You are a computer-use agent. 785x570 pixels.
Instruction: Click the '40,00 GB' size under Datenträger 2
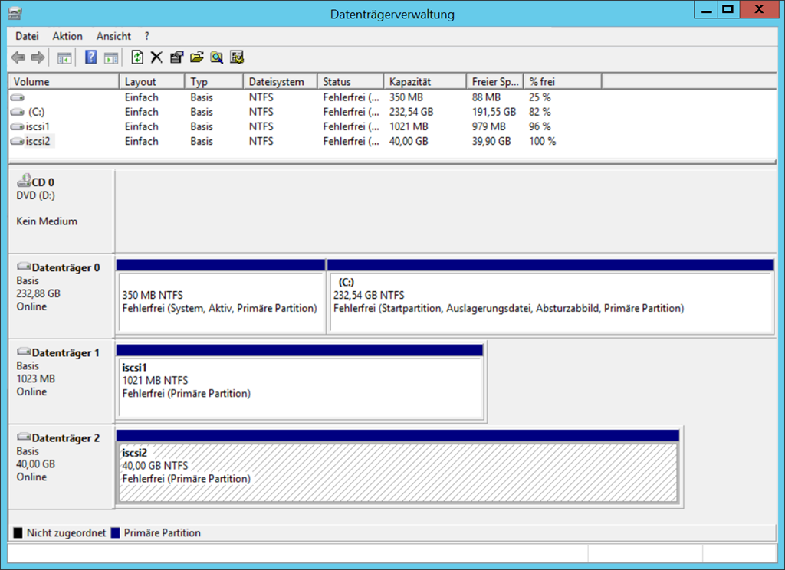point(35,464)
